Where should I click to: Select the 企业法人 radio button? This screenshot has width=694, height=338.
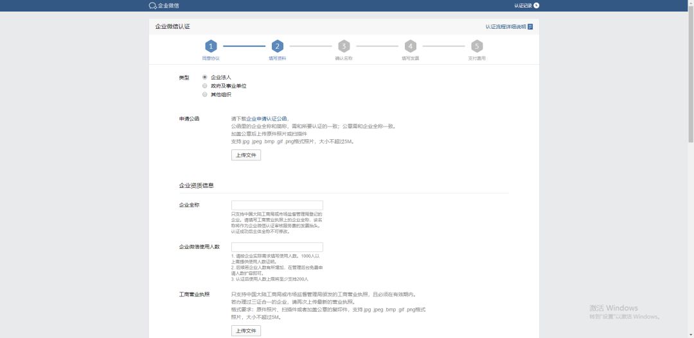pos(204,77)
